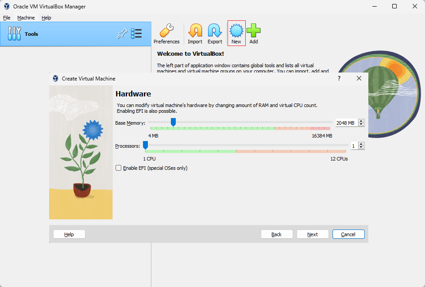Increase Base Memory with up stepper arrow

pyautogui.click(x=361, y=121)
